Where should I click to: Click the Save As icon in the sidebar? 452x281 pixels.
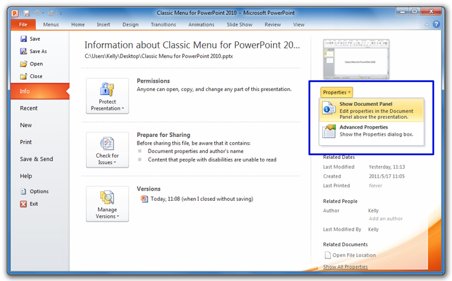point(24,52)
